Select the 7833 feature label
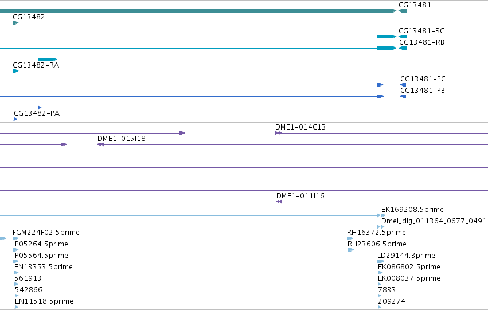Image resolution: width=488 pixels, height=310 pixels. [387, 290]
